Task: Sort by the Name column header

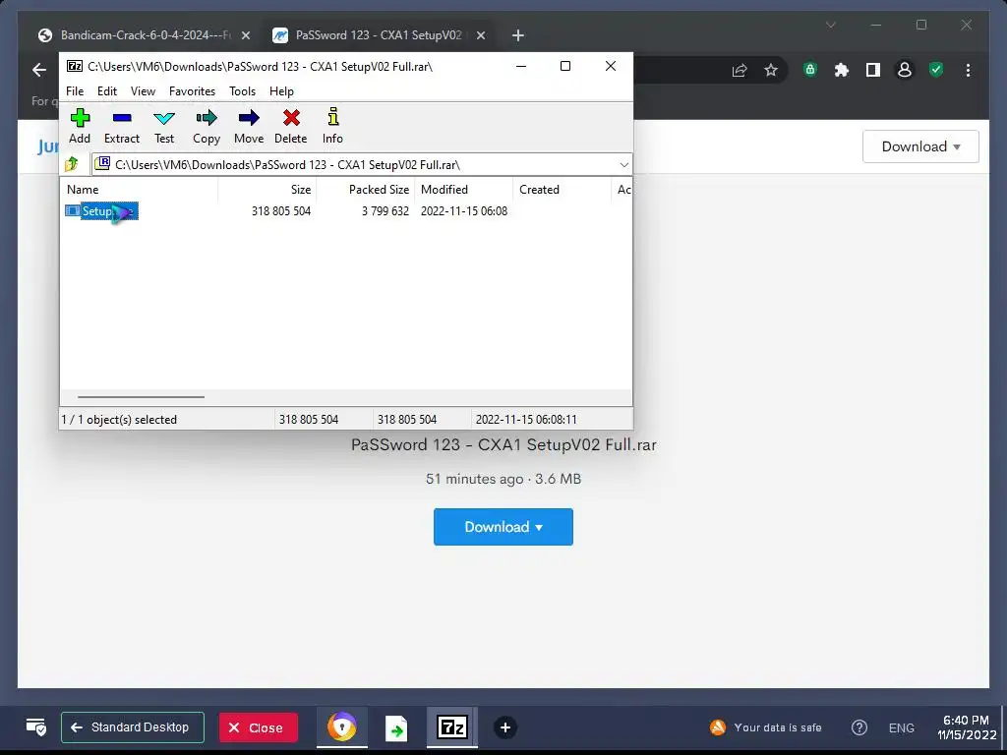Action: pyautogui.click(x=139, y=190)
